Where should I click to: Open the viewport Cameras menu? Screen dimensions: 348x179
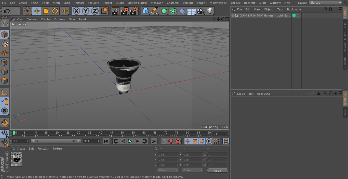pos(32,19)
